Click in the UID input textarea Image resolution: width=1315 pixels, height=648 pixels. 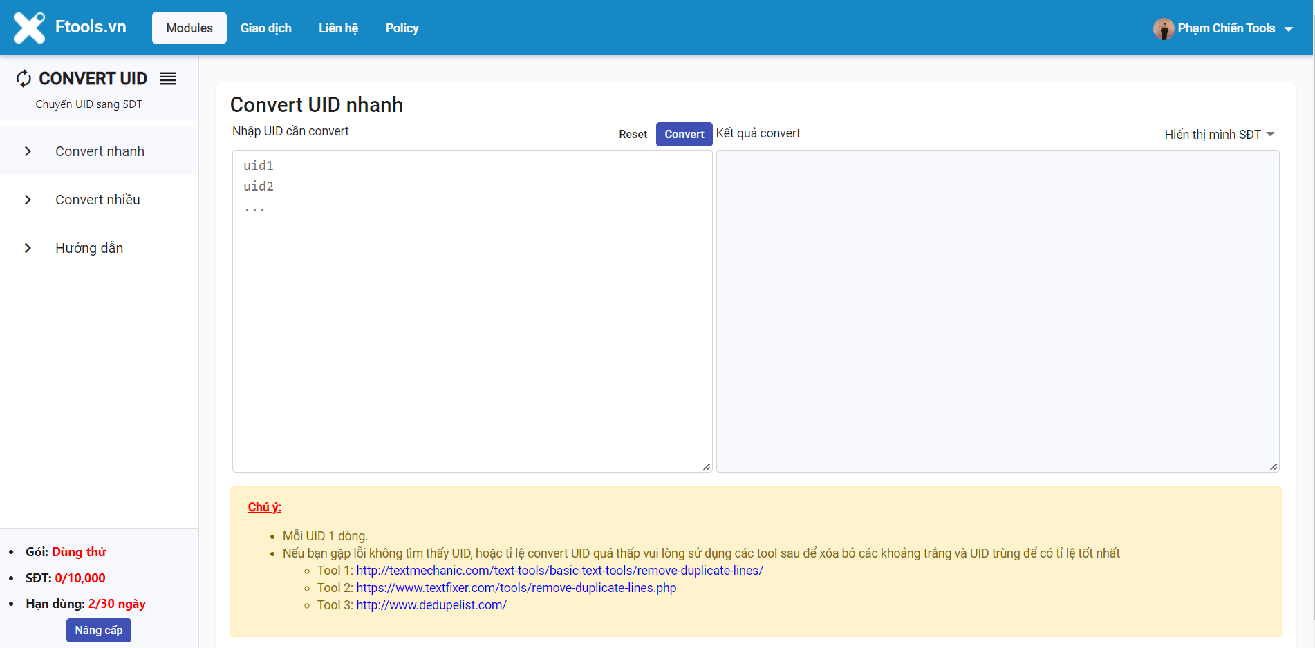pyautogui.click(x=472, y=311)
